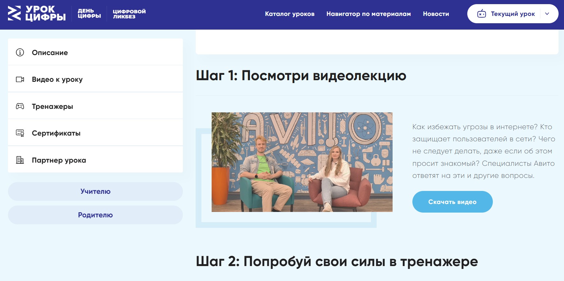Click the heading Шаг 1: Посмотри видеолекцию
The image size is (564, 281).
pyautogui.click(x=301, y=76)
